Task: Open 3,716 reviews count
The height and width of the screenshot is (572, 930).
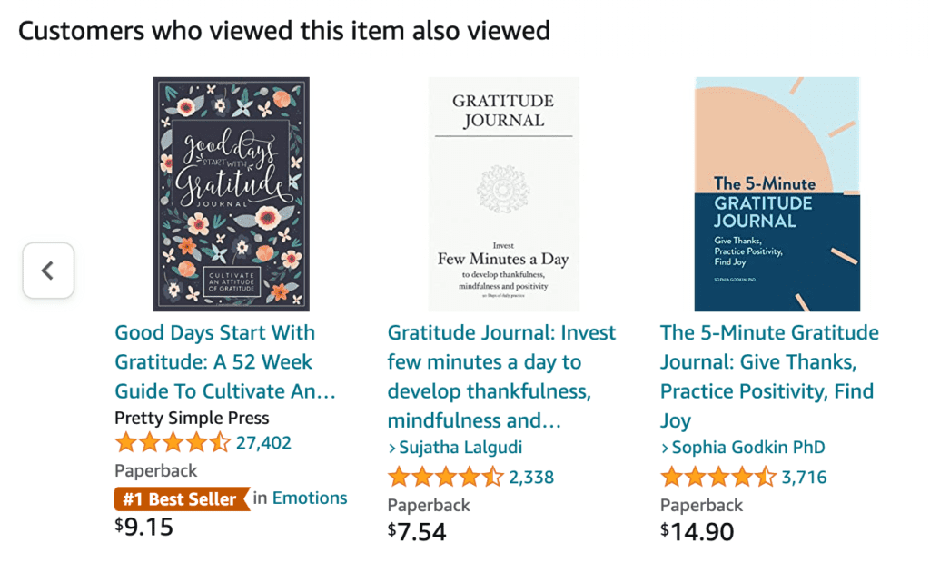Action: click(x=805, y=478)
